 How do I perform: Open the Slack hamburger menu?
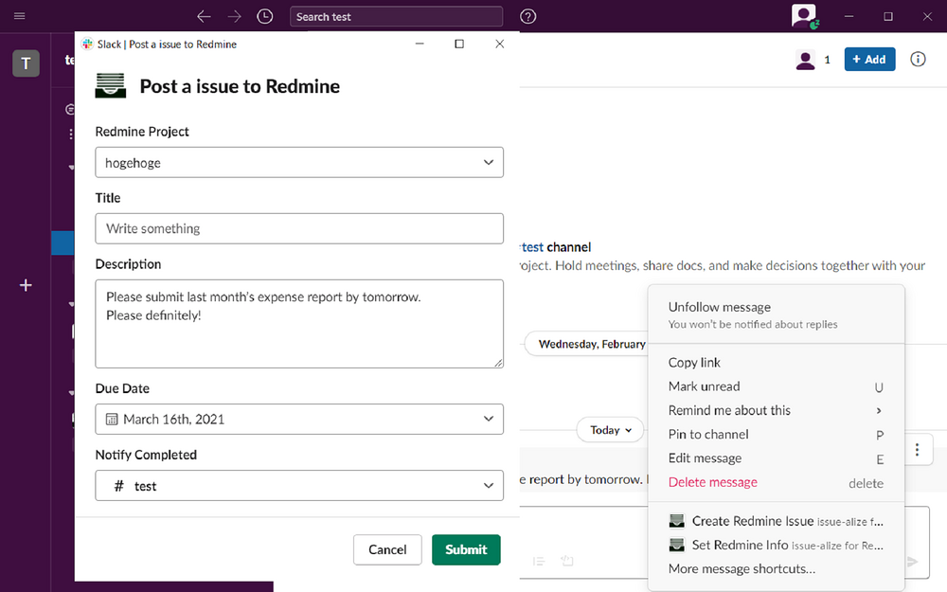[19, 16]
